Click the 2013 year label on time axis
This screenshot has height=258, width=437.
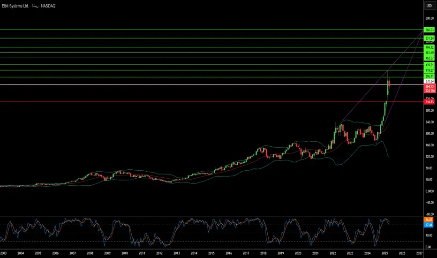(x=176, y=253)
